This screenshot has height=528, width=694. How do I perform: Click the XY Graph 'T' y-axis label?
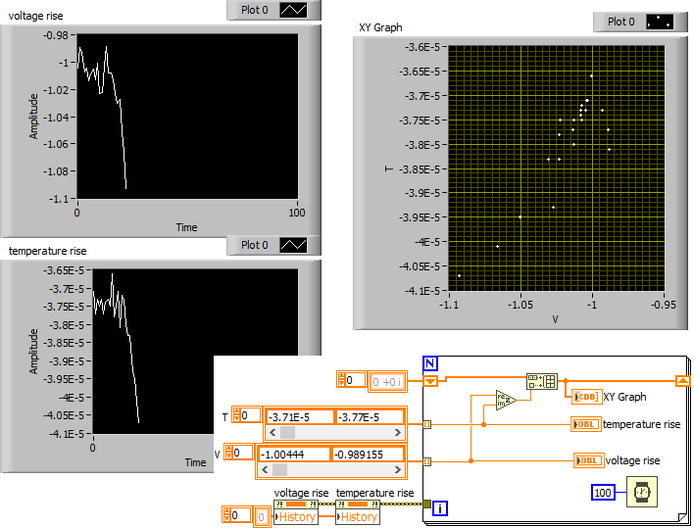click(x=389, y=168)
